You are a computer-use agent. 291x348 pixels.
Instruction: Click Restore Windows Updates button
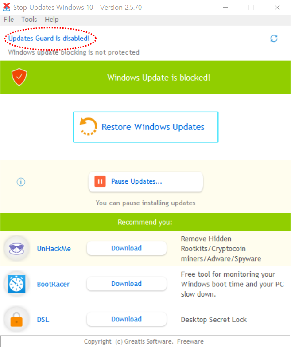click(x=146, y=127)
